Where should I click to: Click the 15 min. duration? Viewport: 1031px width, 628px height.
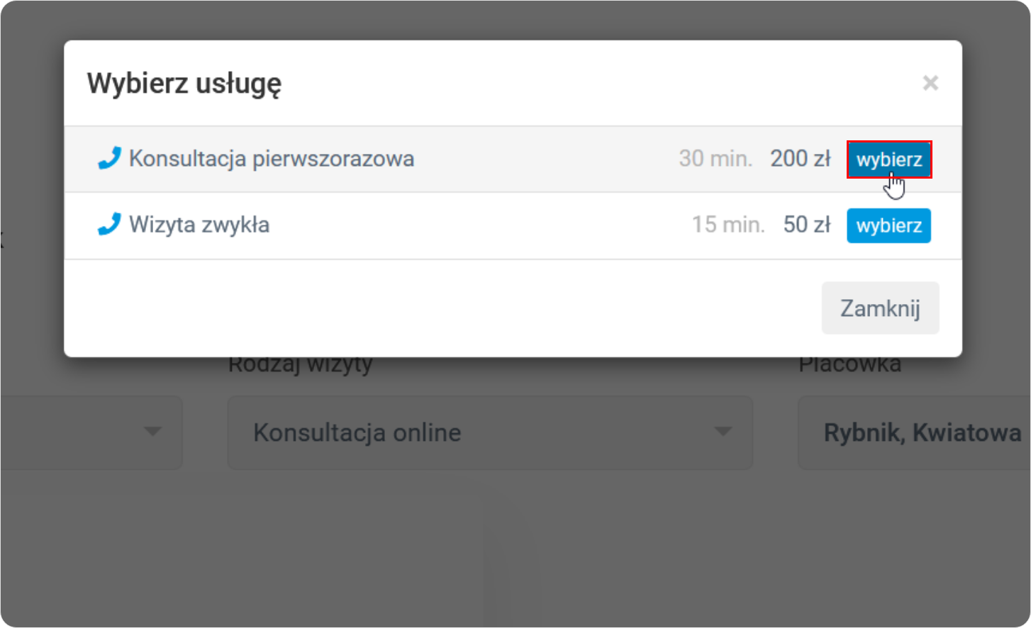pyautogui.click(x=728, y=225)
